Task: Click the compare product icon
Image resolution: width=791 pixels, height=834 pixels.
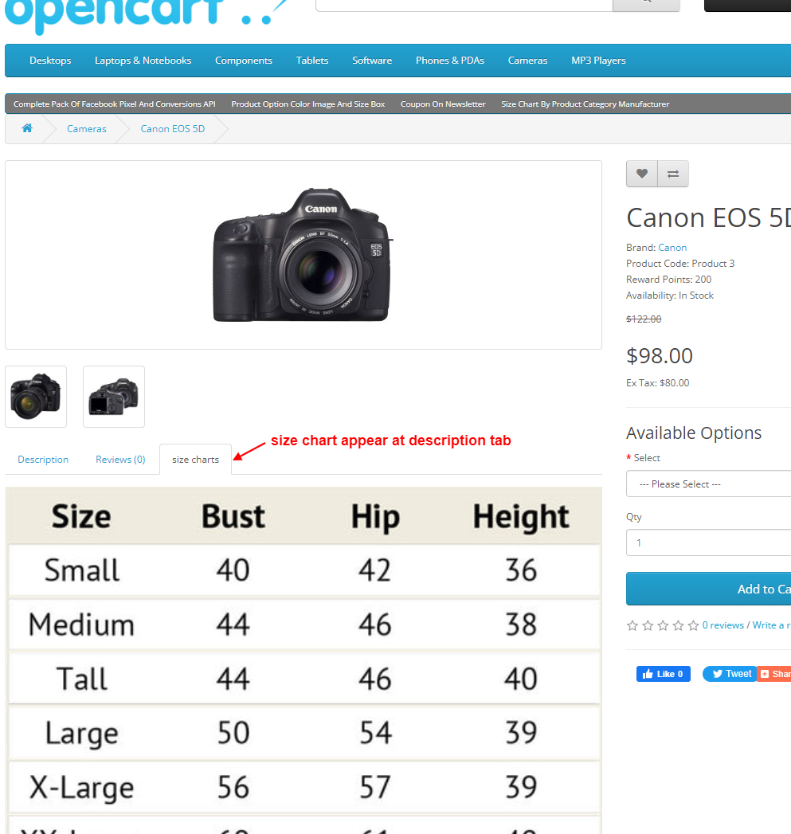Action: coord(672,174)
